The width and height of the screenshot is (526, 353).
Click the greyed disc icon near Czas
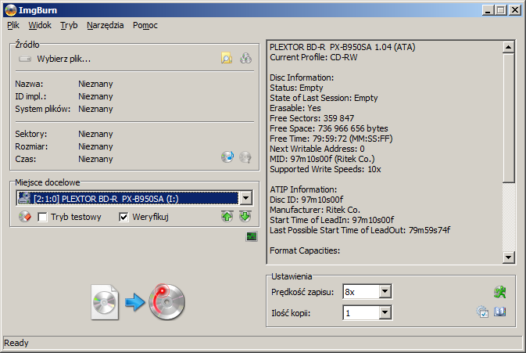coord(245,157)
